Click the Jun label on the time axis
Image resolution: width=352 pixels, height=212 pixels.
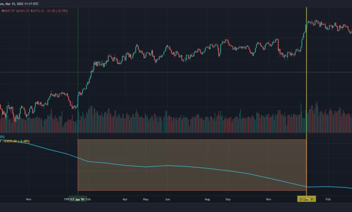[x=167, y=198]
